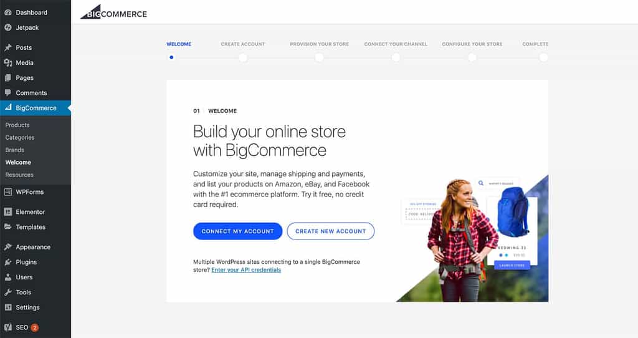Open Categories submenu item
The height and width of the screenshot is (338, 638).
19,138
